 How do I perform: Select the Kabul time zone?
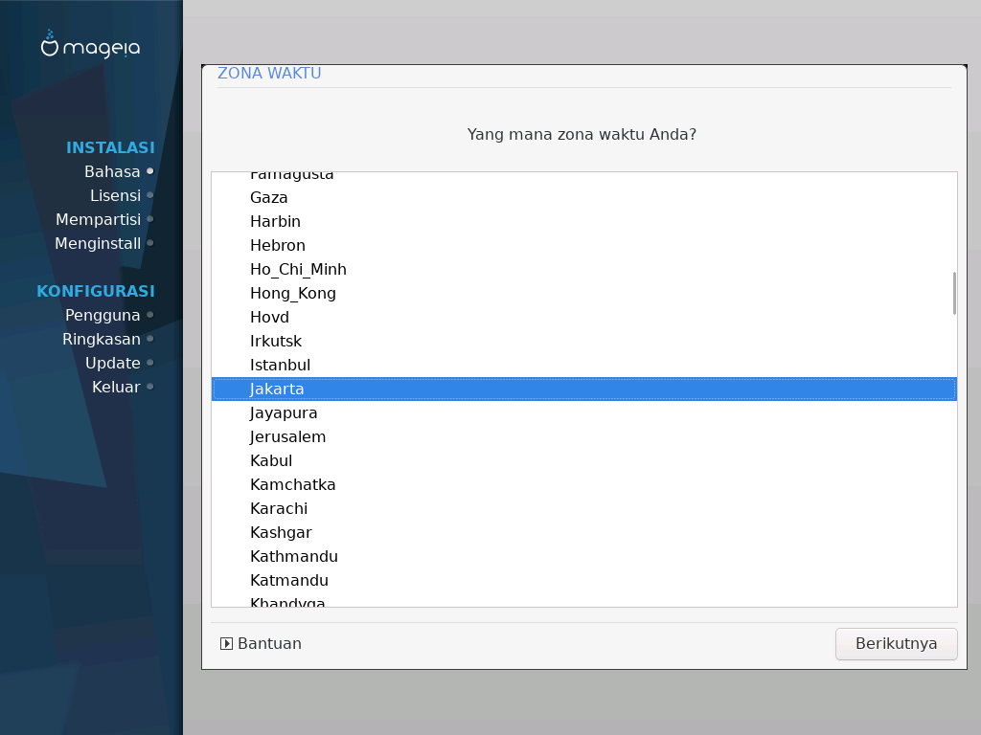tap(271, 461)
